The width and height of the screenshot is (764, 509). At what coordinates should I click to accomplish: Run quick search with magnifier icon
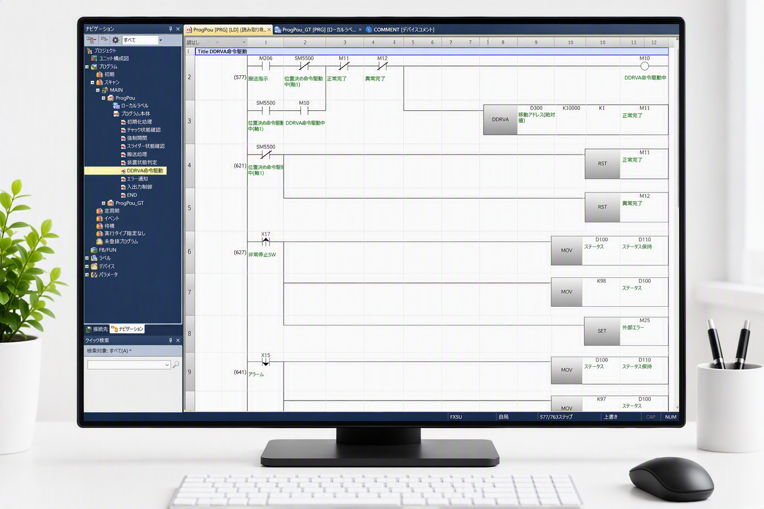tap(176, 365)
